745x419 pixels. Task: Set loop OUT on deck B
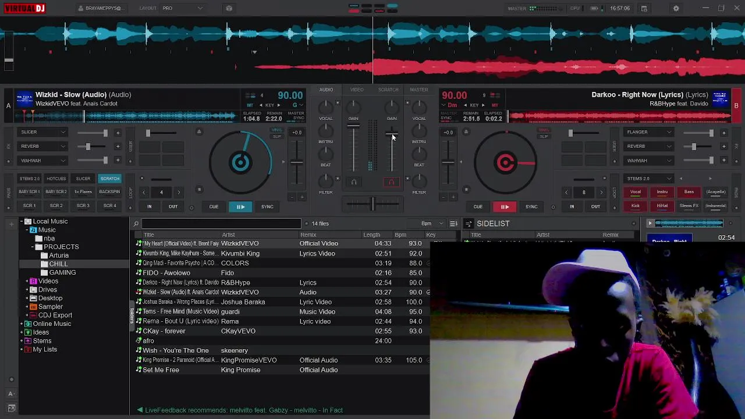tap(595, 207)
